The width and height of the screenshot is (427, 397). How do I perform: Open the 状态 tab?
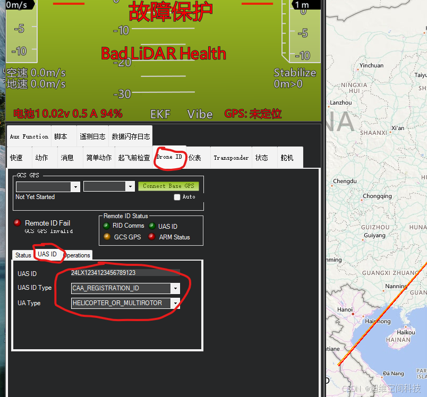point(264,158)
